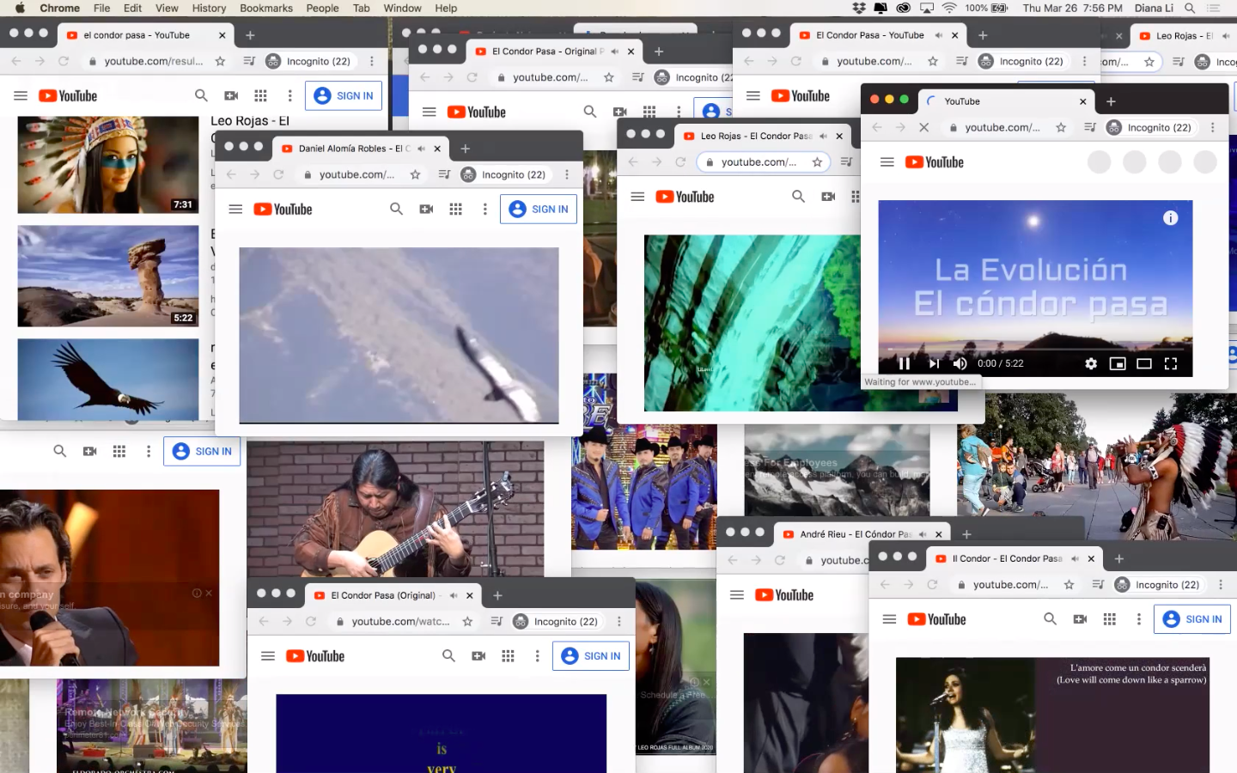
Task: Open new tab in Daniel Alomía Robles window
Action: coord(466,149)
